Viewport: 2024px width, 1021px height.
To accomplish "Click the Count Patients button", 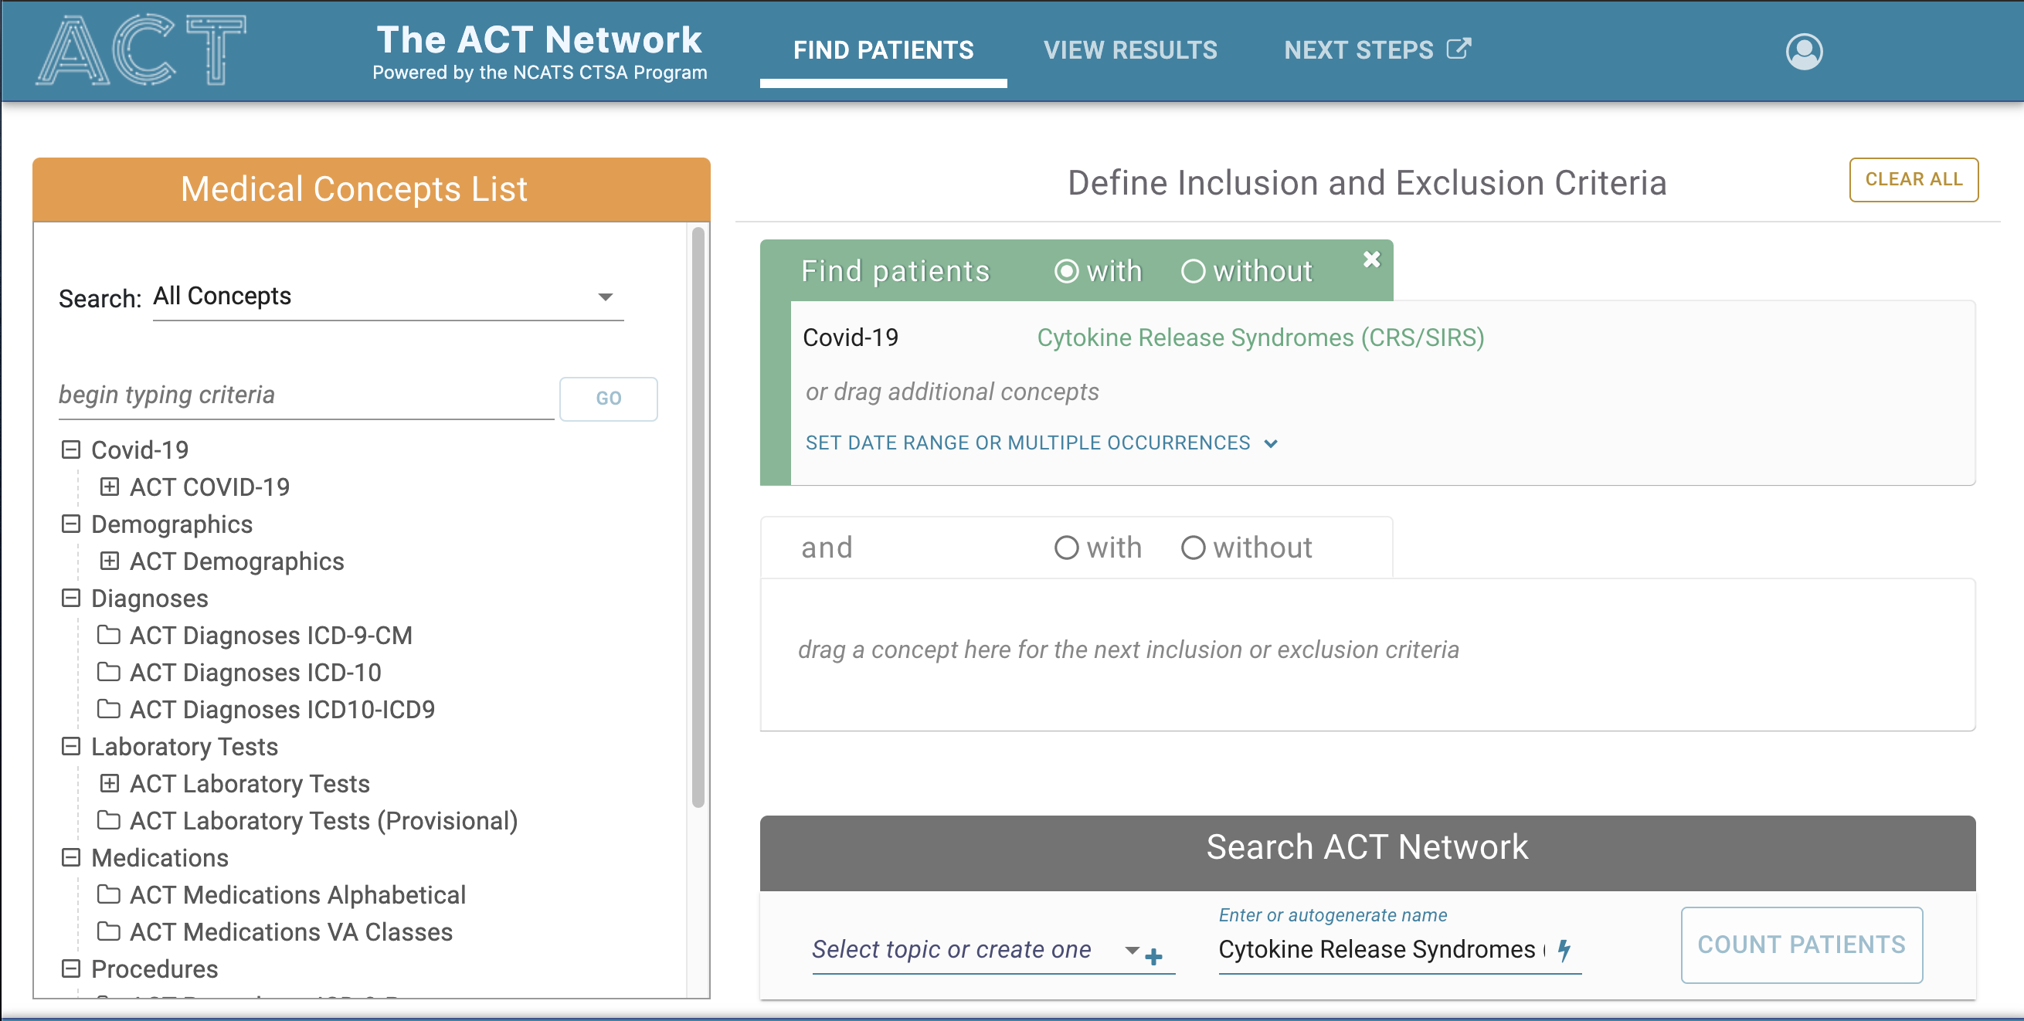I will click(x=1801, y=945).
